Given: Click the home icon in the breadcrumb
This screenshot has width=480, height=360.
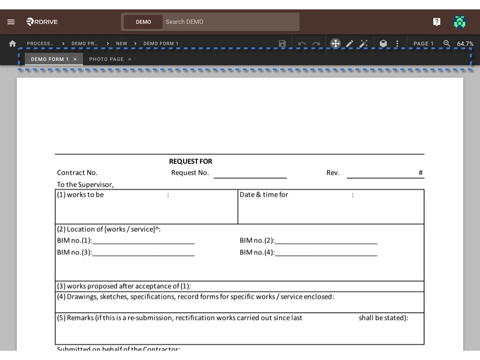Looking at the screenshot, I should click(x=12, y=43).
